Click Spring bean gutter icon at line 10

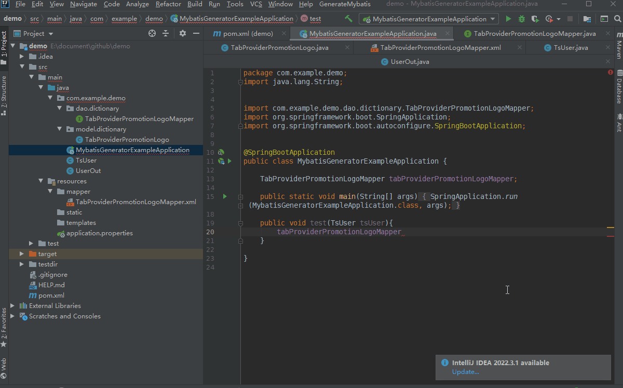(x=221, y=152)
